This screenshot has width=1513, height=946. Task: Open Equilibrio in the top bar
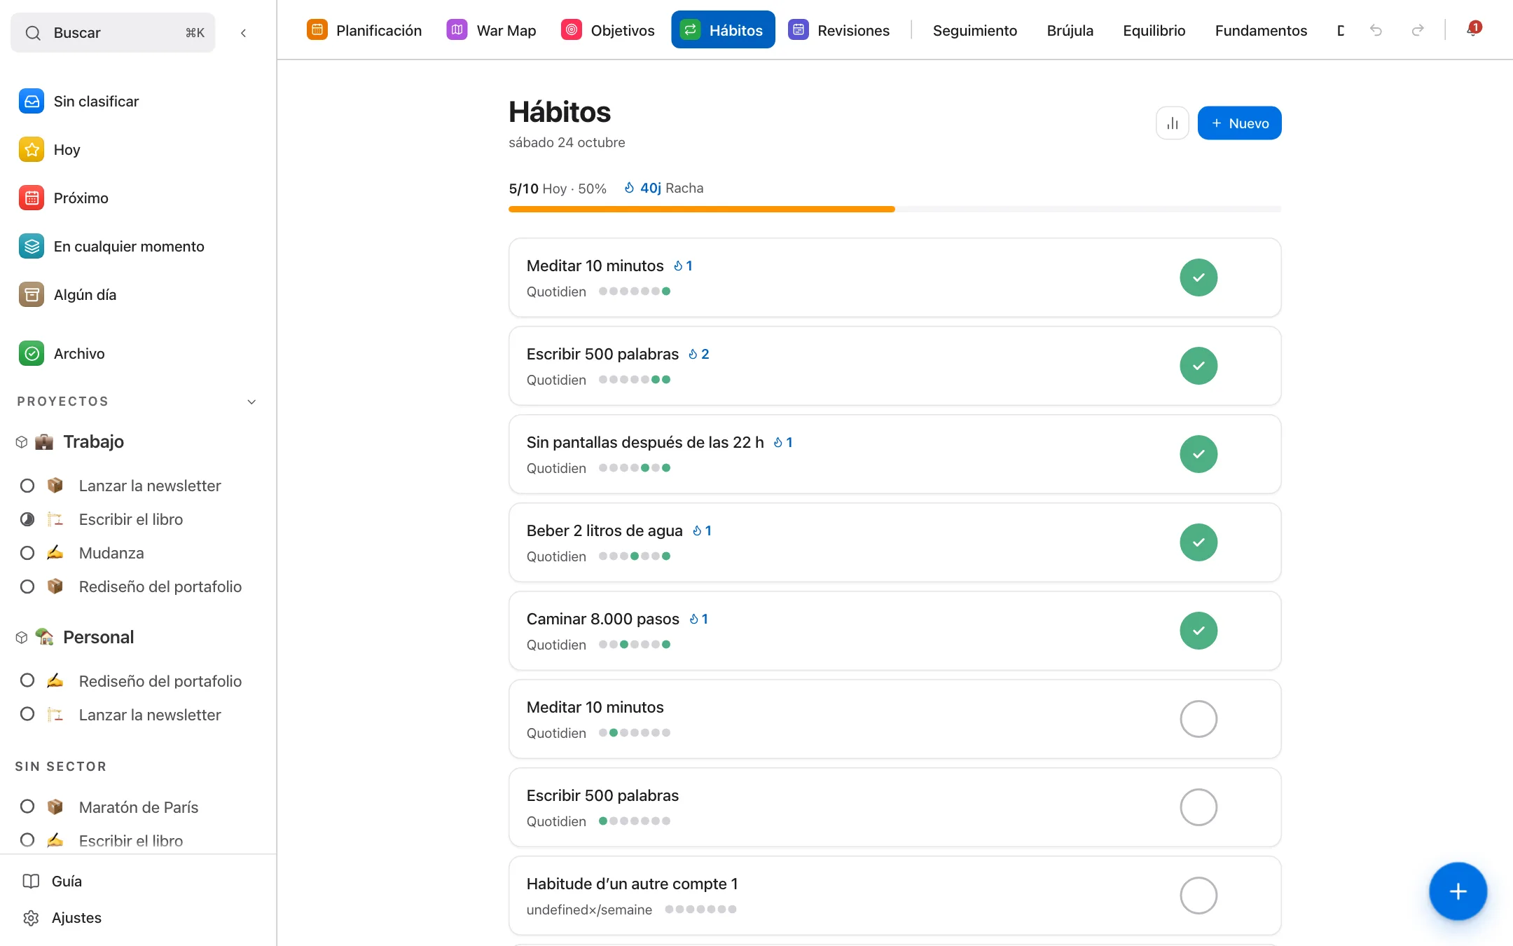1154,31
